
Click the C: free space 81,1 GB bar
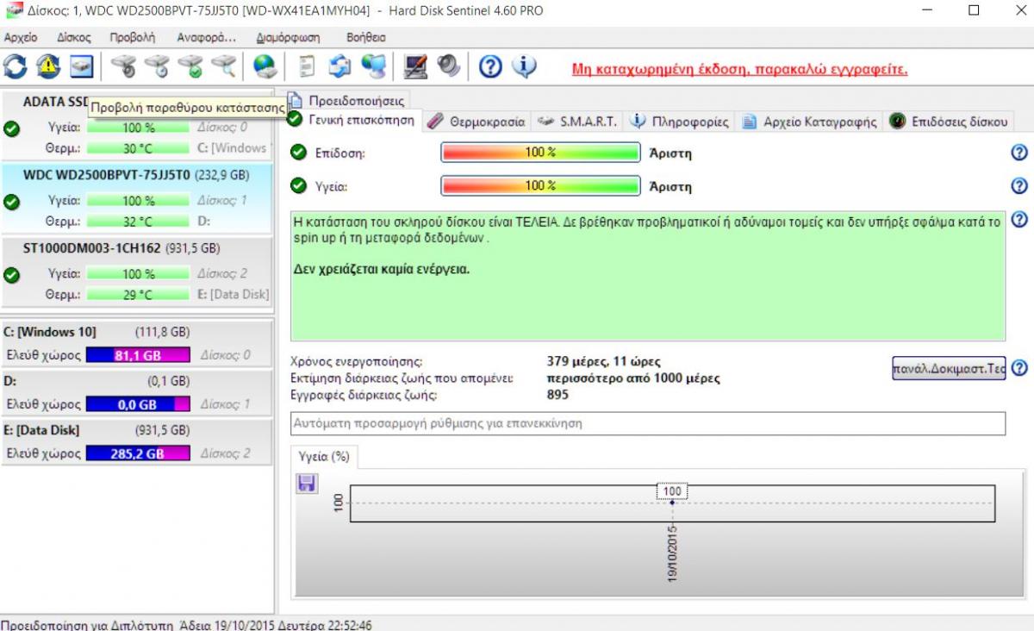point(138,354)
